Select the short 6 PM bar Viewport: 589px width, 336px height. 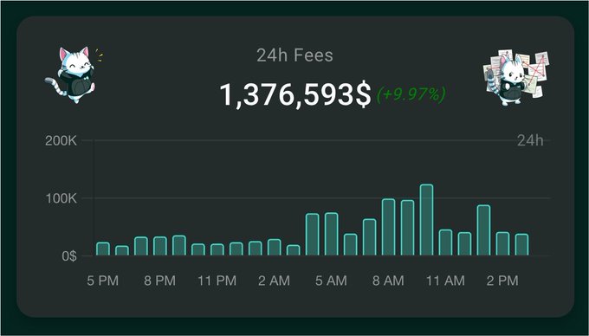(122, 251)
